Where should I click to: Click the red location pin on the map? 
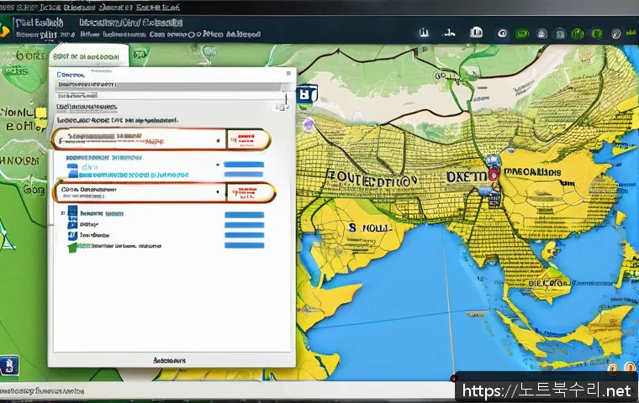click(494, 174)
